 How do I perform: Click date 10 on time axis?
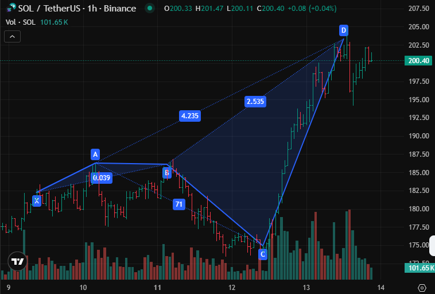click(x=83, y=288)
